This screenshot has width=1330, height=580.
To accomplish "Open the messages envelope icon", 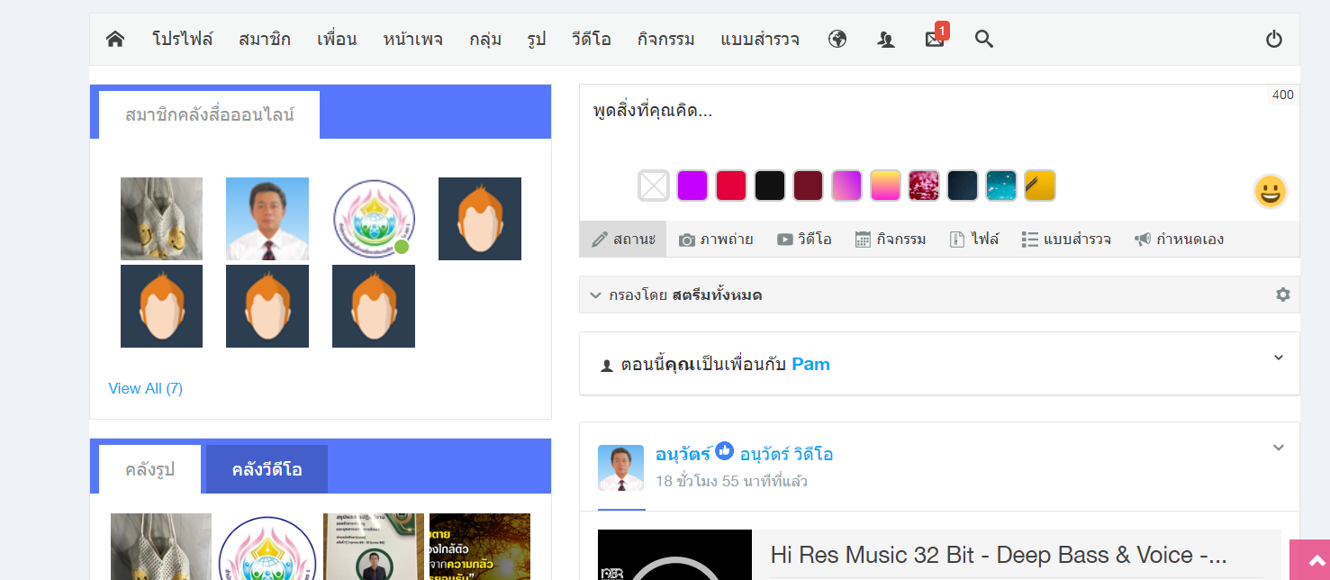I will (x=935, y=39).
